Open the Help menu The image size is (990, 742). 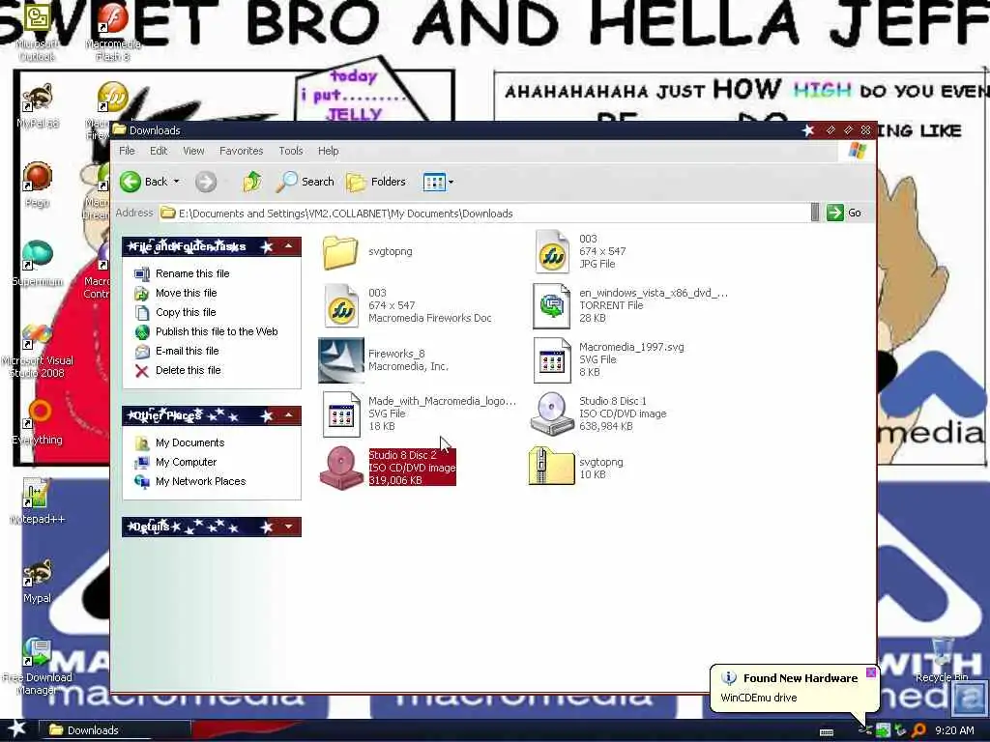coord(328,151)
